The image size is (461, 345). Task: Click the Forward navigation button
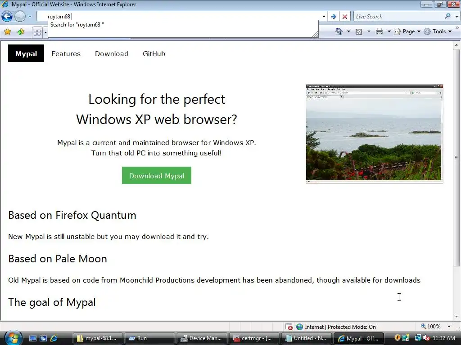20,17
